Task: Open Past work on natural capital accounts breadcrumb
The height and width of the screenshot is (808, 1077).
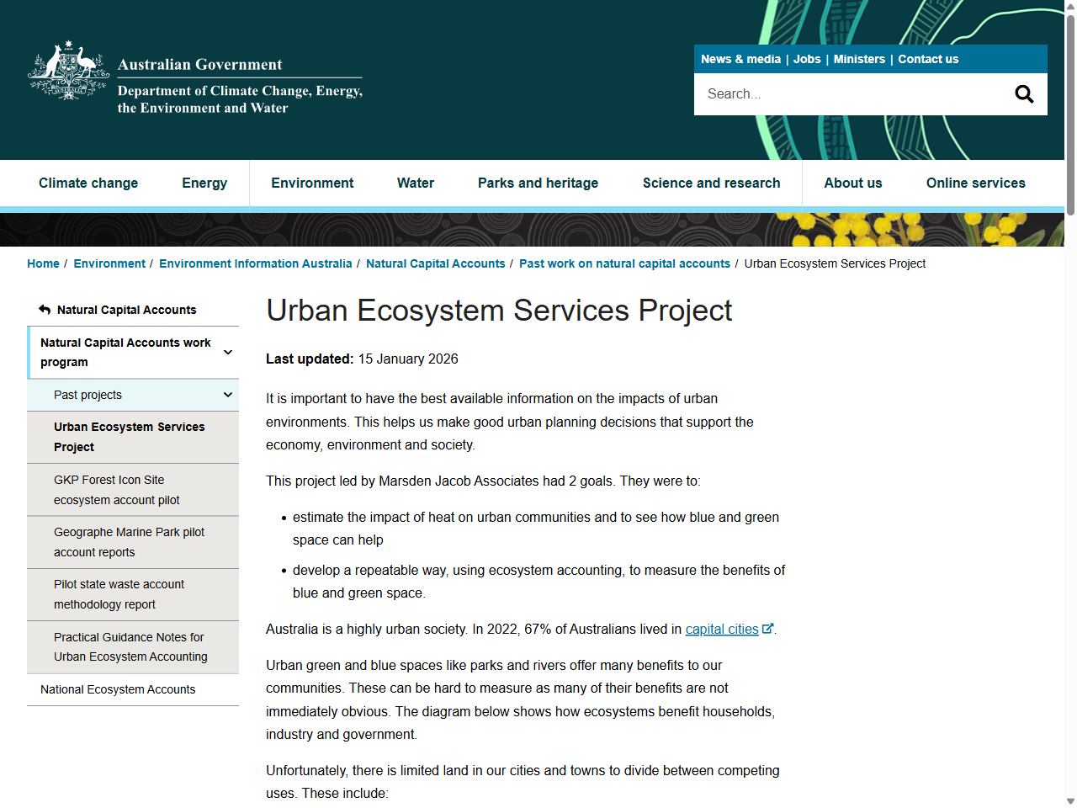Action: click(624, 263)
